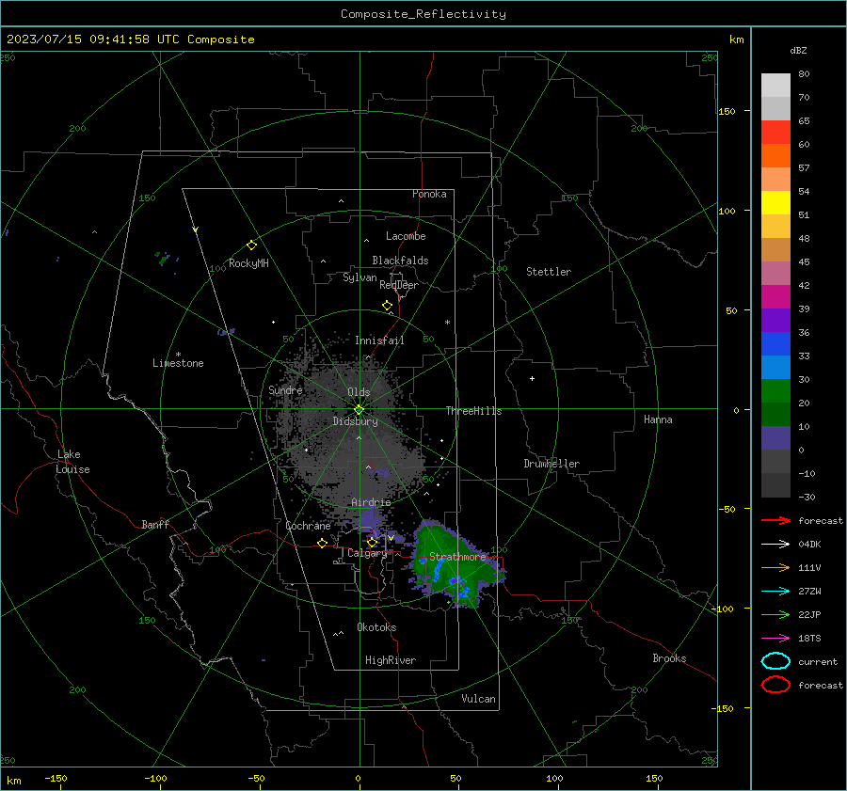Click the Vulcan town label
The height and width of the screenshot is (791, 847).
[x=478, y=699]
